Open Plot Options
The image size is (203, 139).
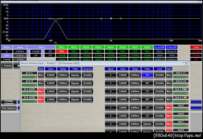(x=9, y=108)
